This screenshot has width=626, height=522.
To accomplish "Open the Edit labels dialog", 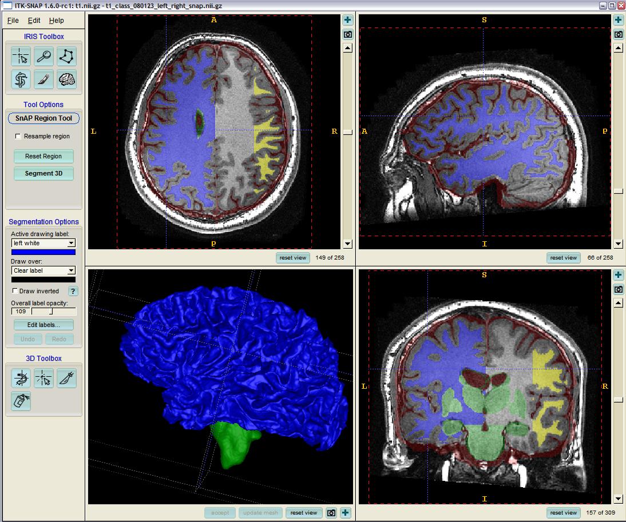I will tap(43, 325).
